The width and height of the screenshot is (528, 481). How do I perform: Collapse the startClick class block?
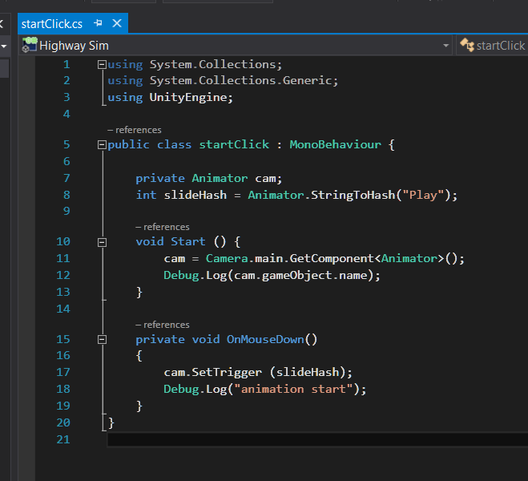102,145
